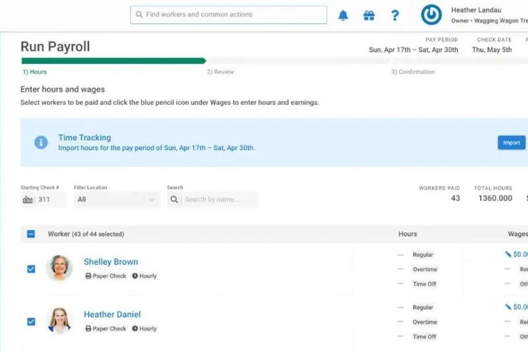Open Shelley Brown's profile link
This screenshot has height=352, width=528.
click(111, 262)
